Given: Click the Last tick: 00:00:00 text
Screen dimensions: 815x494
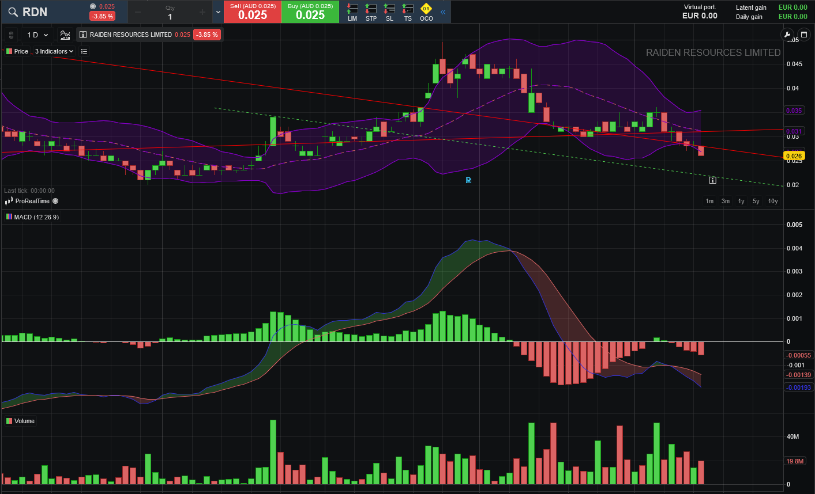Looking at the screenshot, I should [29, 191].
